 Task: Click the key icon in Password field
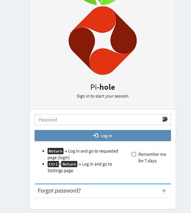[x=165, y=119]
